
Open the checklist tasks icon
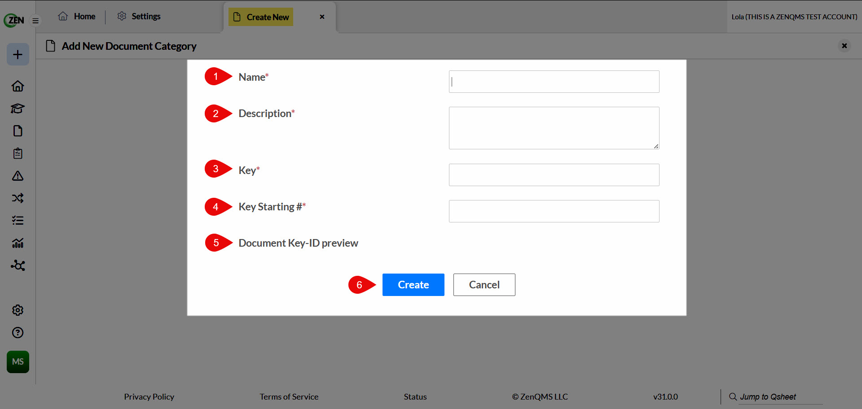(18, 221)
